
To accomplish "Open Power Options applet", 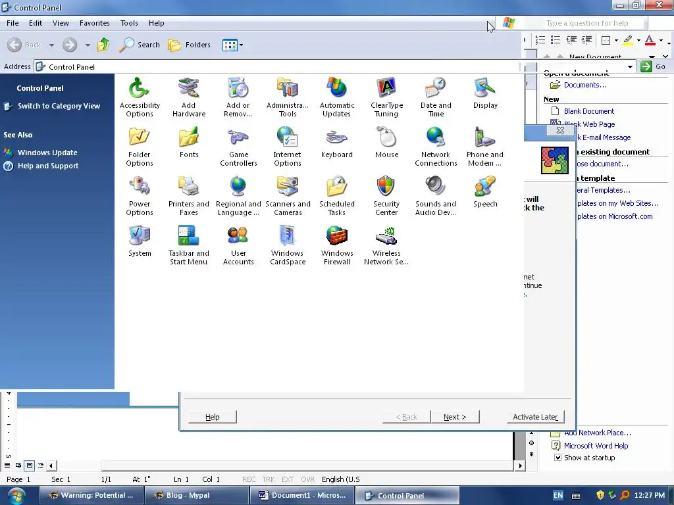I will pyautogui.click(x=140, y=196).
